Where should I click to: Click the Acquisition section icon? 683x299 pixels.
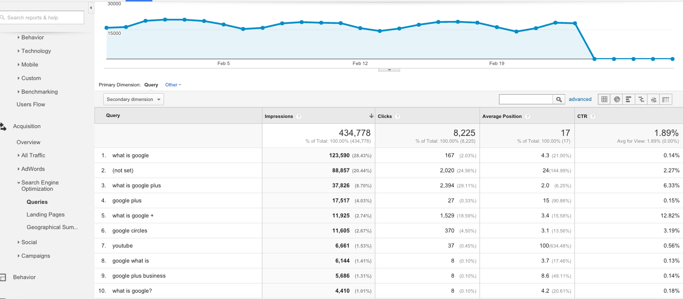coord(3,127)
